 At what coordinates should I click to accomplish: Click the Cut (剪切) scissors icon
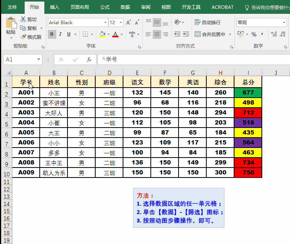point(23,19)
